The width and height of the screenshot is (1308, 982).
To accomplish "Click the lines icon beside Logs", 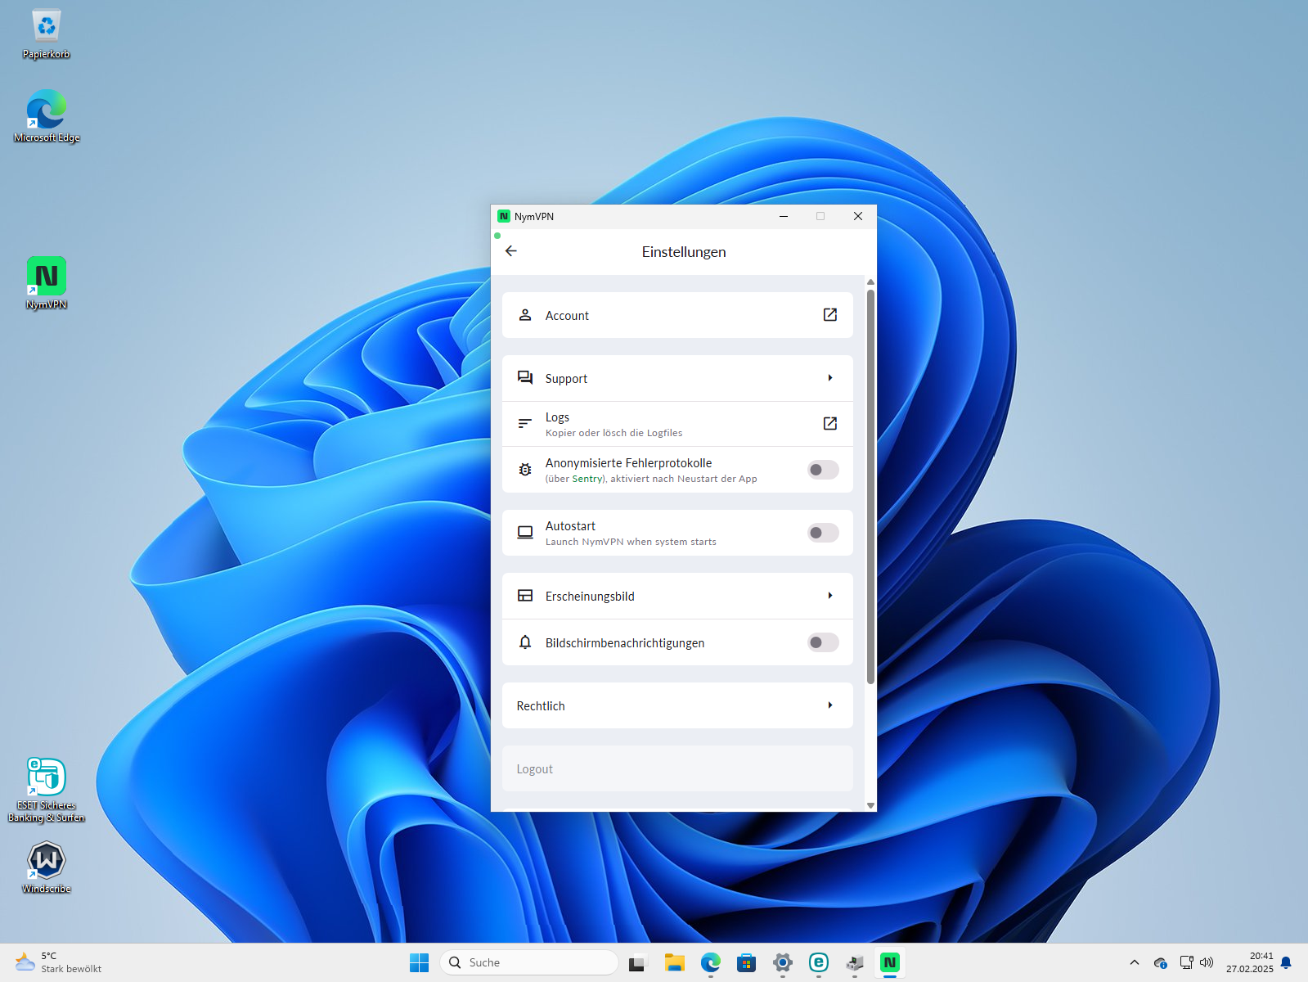I will [525, 424].
